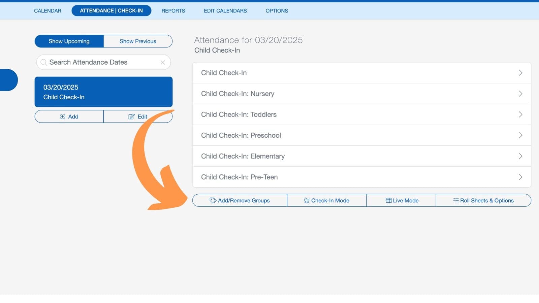Click the blue side panel tab
The image size is (539, 303).
(8, 80)
